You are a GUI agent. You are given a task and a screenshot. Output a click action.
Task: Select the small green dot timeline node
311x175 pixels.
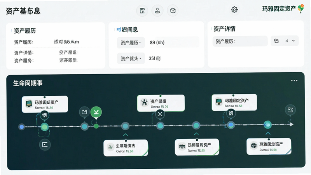point(96,126)
